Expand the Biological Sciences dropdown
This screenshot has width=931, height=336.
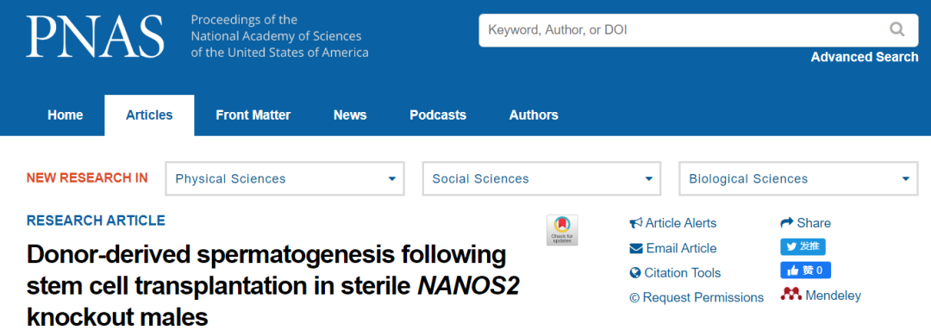click(798, 178)
